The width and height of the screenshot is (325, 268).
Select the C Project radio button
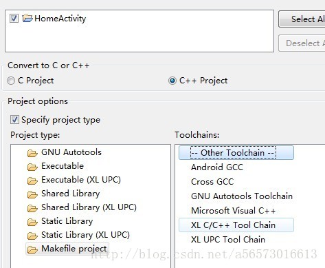pos(11,81)
